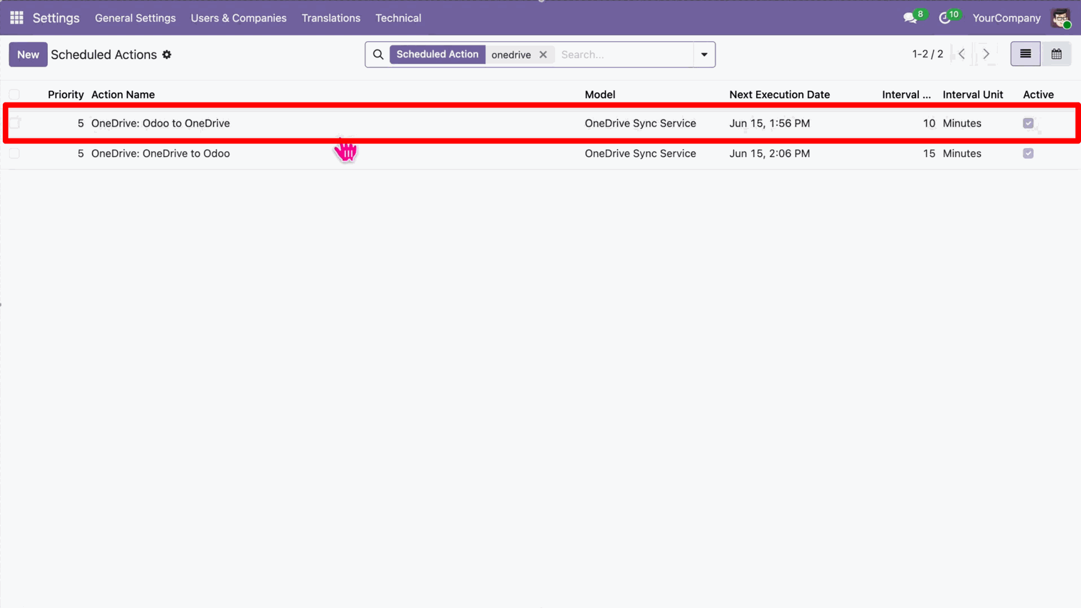Click 'Jun 15, 1:56 PM' execution date
The height and width of the screenshot is (608, 1081).
point(770,123)
